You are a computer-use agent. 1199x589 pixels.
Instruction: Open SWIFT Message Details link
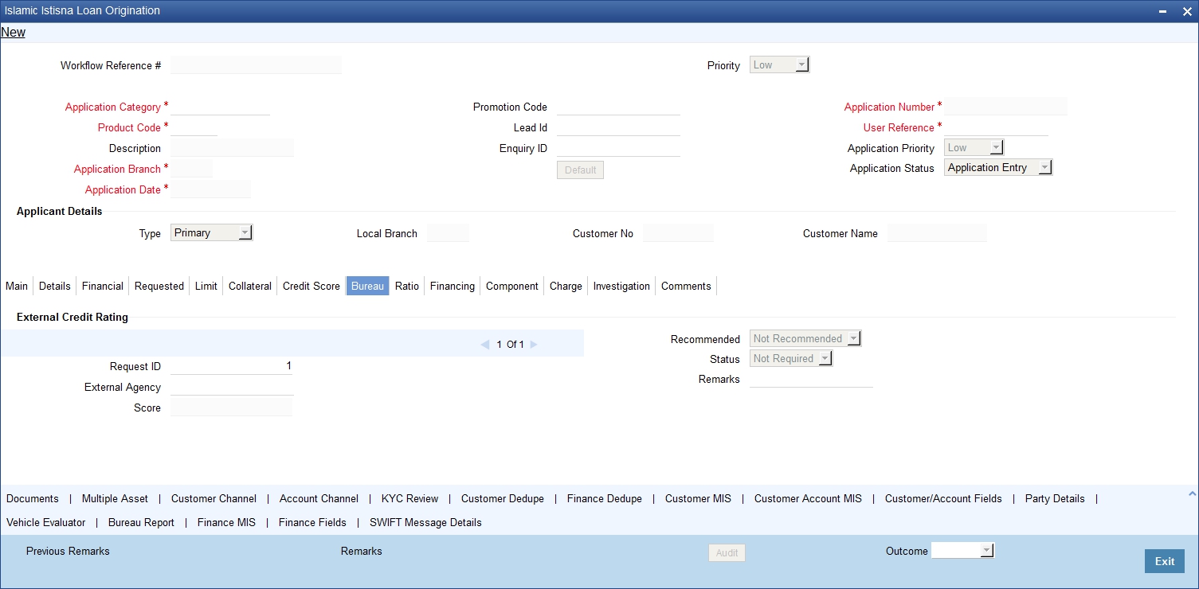[x=425, y=523]
